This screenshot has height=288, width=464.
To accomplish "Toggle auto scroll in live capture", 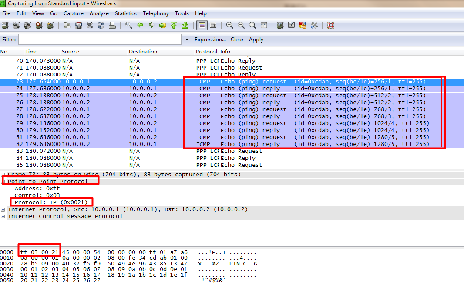I will tap(213, 25).
